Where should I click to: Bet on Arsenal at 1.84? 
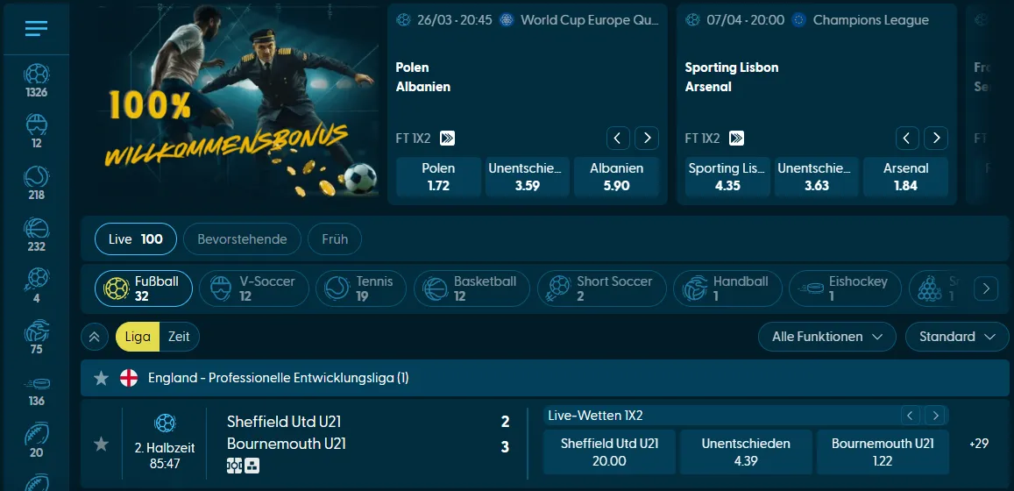point(905,176)
